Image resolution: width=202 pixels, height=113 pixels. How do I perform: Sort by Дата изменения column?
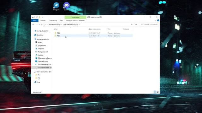(94, 29)
